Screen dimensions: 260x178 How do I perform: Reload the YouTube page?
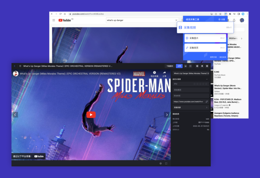coord(61,14)
